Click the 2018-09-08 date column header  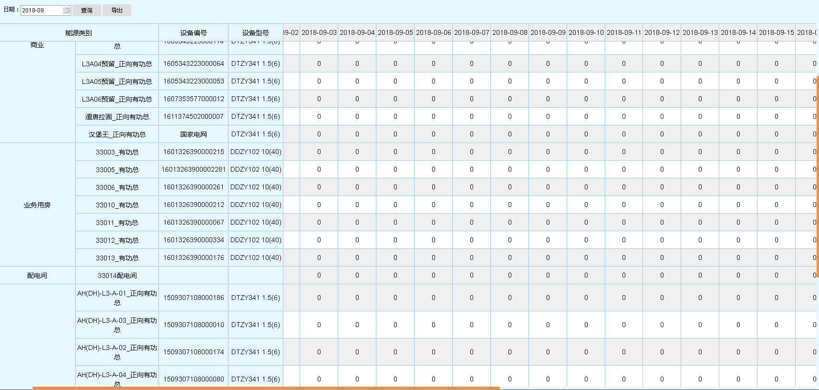pos(510,32)
